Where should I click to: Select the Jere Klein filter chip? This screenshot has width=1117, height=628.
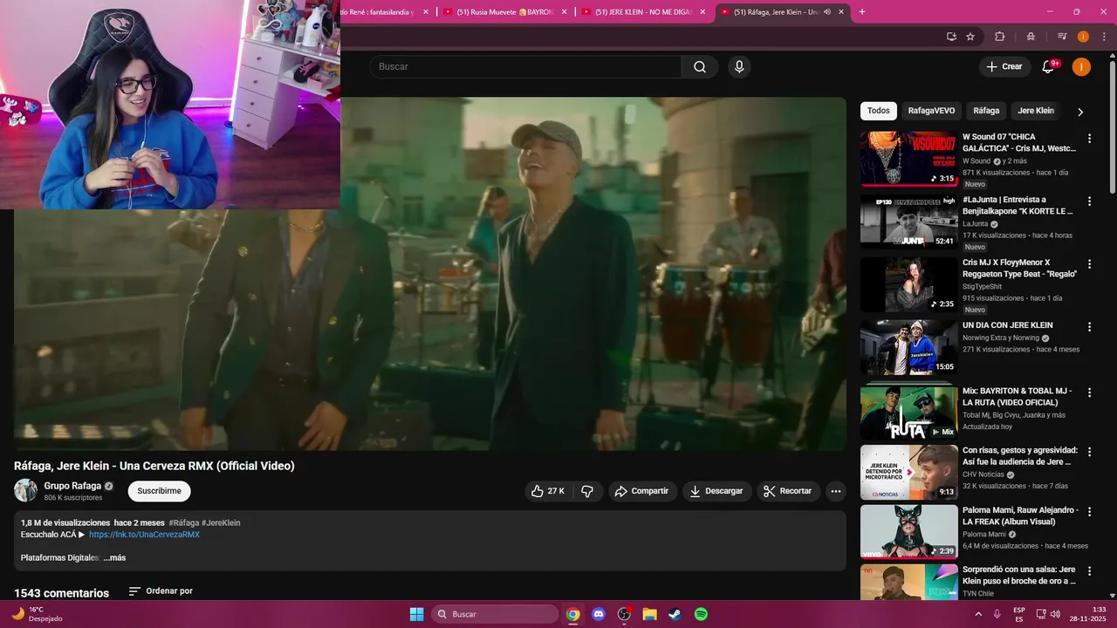[x=1036, y=111]
